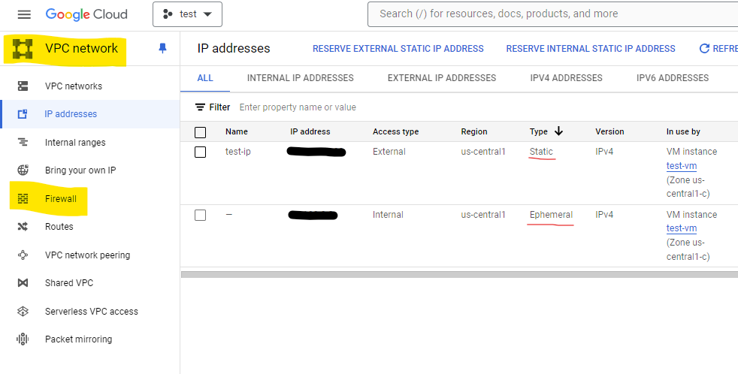
Task: Sort by IP address column header
Action: tap(310, 131)
